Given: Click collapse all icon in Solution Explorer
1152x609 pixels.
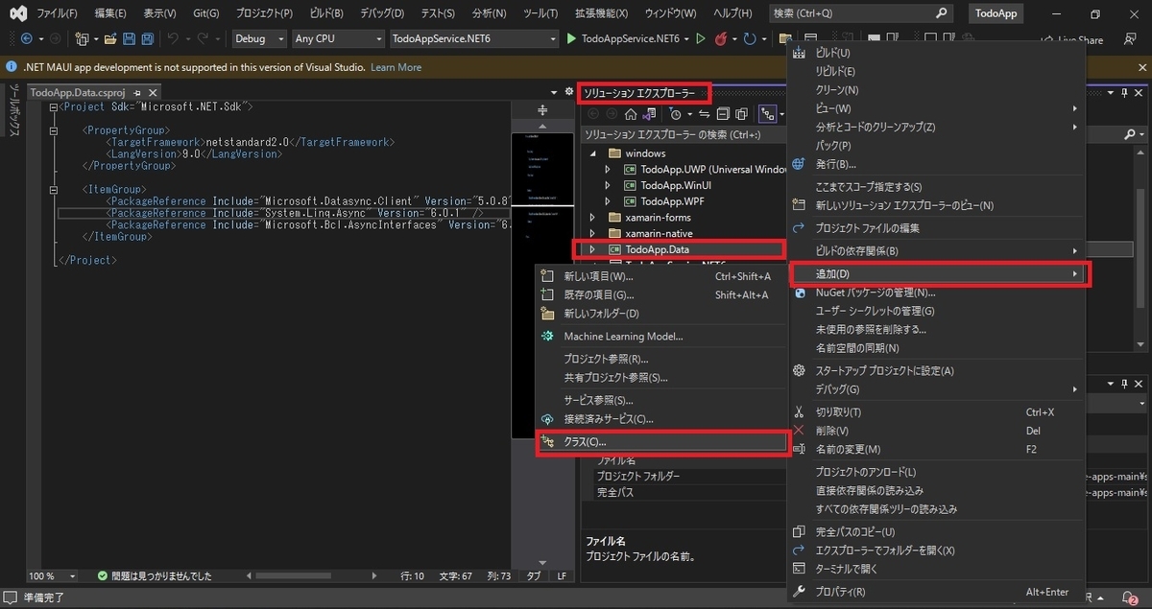Looking at the screenshot, I should tap(722, 114).
